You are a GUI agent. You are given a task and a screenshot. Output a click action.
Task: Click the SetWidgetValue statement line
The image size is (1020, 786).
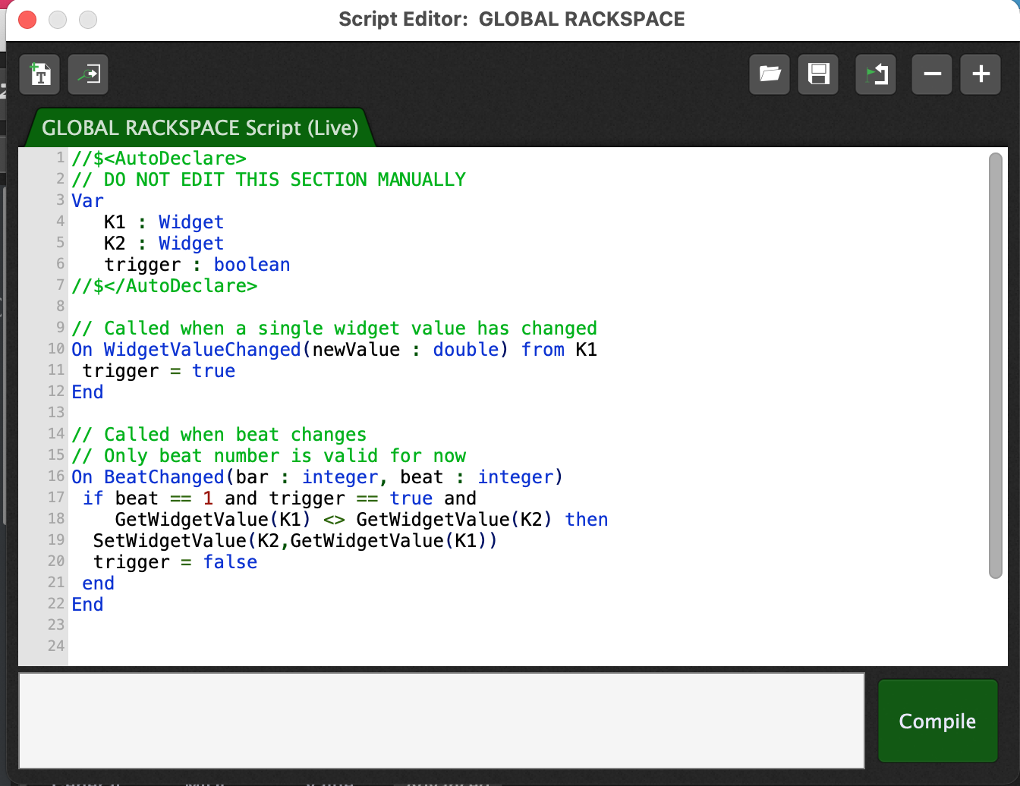pos(295,541)
